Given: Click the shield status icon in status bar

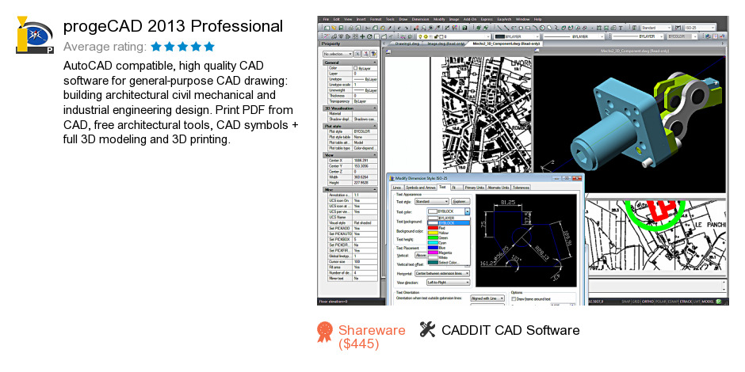Looking at the screenshot, I should click(718, 302).
